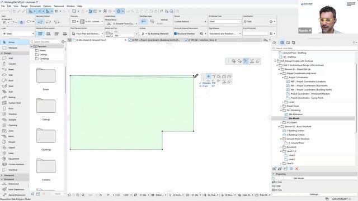Open the Project Map navigator icon
358x201 pixels.
(x=275, y=42)
